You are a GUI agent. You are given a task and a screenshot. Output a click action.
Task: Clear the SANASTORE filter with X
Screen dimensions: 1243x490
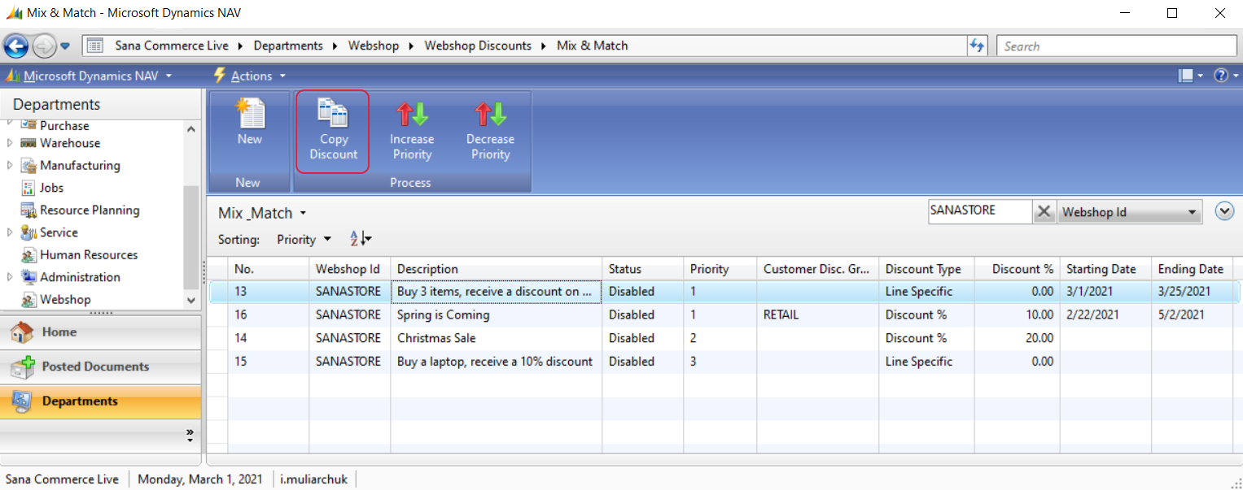coord(1044,212)
